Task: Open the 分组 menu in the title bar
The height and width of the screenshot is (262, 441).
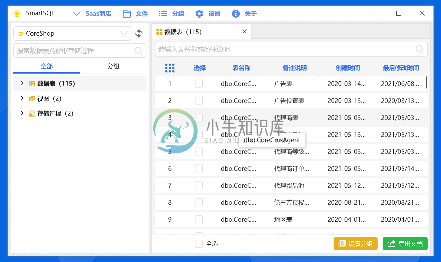Action: 171,14
